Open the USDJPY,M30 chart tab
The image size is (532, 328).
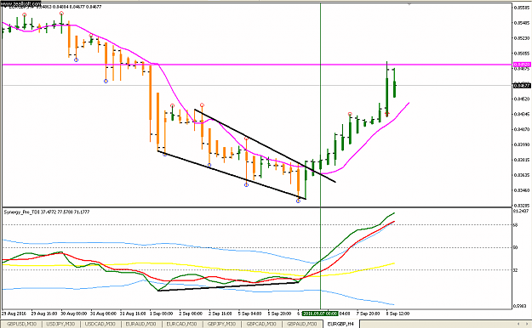tap(61, 324)
